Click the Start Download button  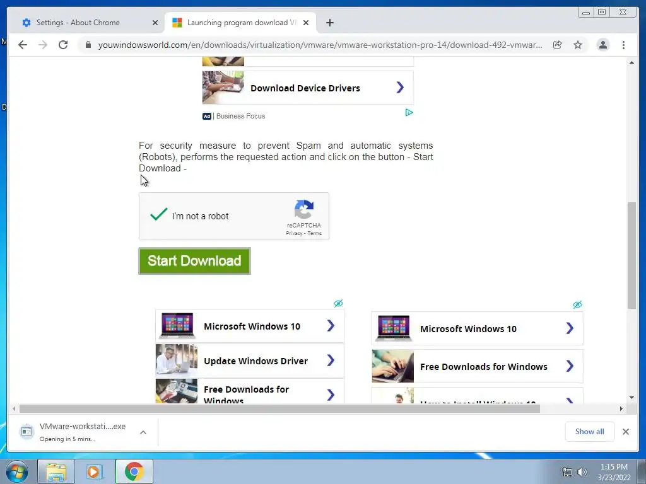(194, 261)
